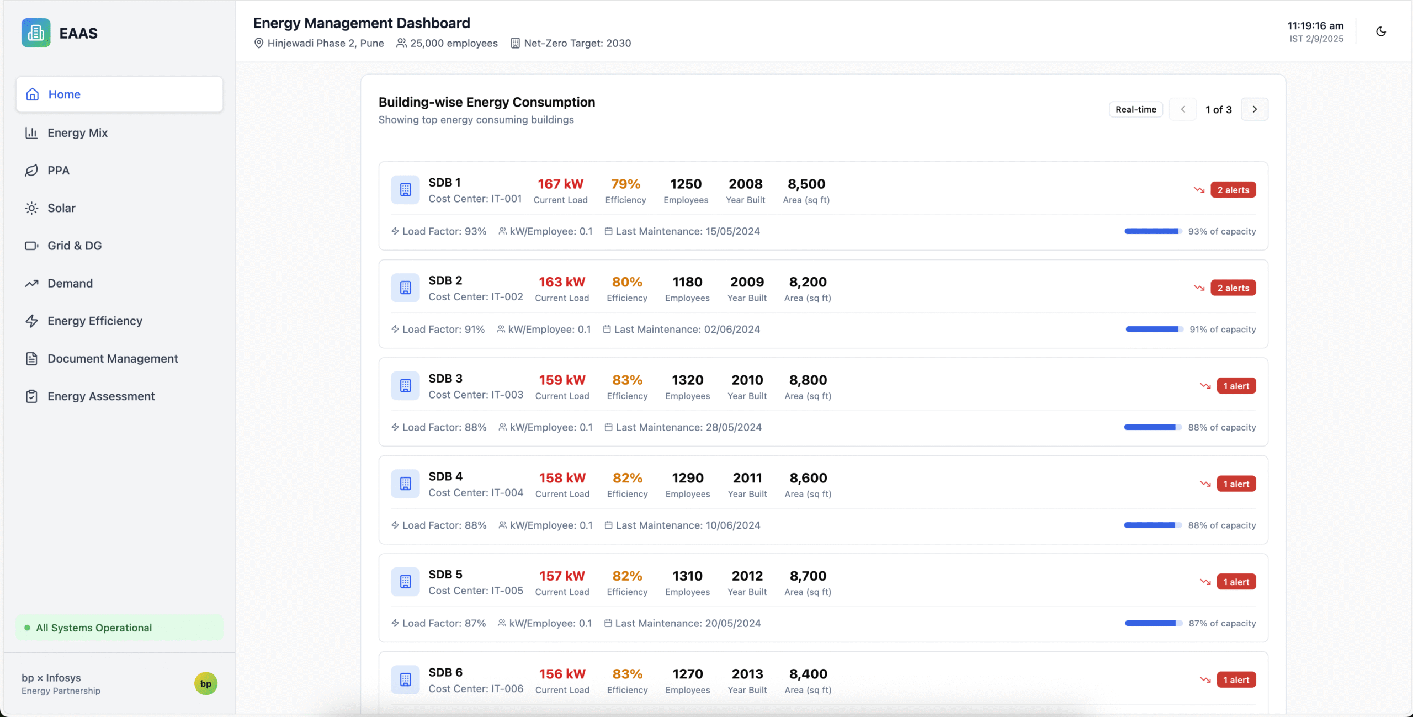The height and width of the screenshot is (717, 1413).
Task: Navigate to Document Management
Action: (x=112, y=359)
